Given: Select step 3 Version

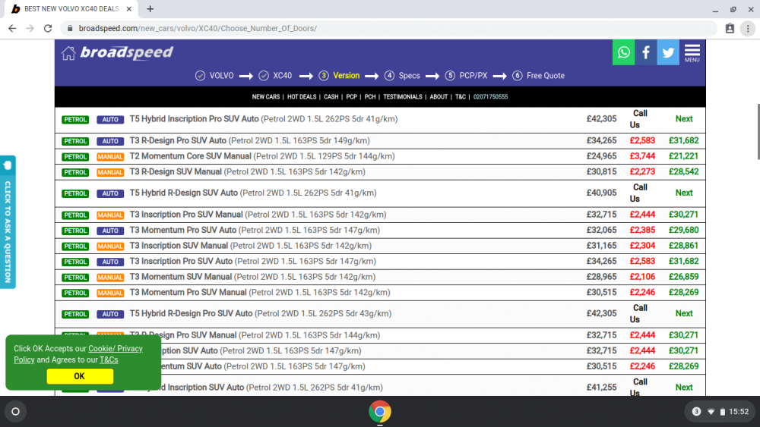Looking at the screenshot, I should (x=339, y=76).
